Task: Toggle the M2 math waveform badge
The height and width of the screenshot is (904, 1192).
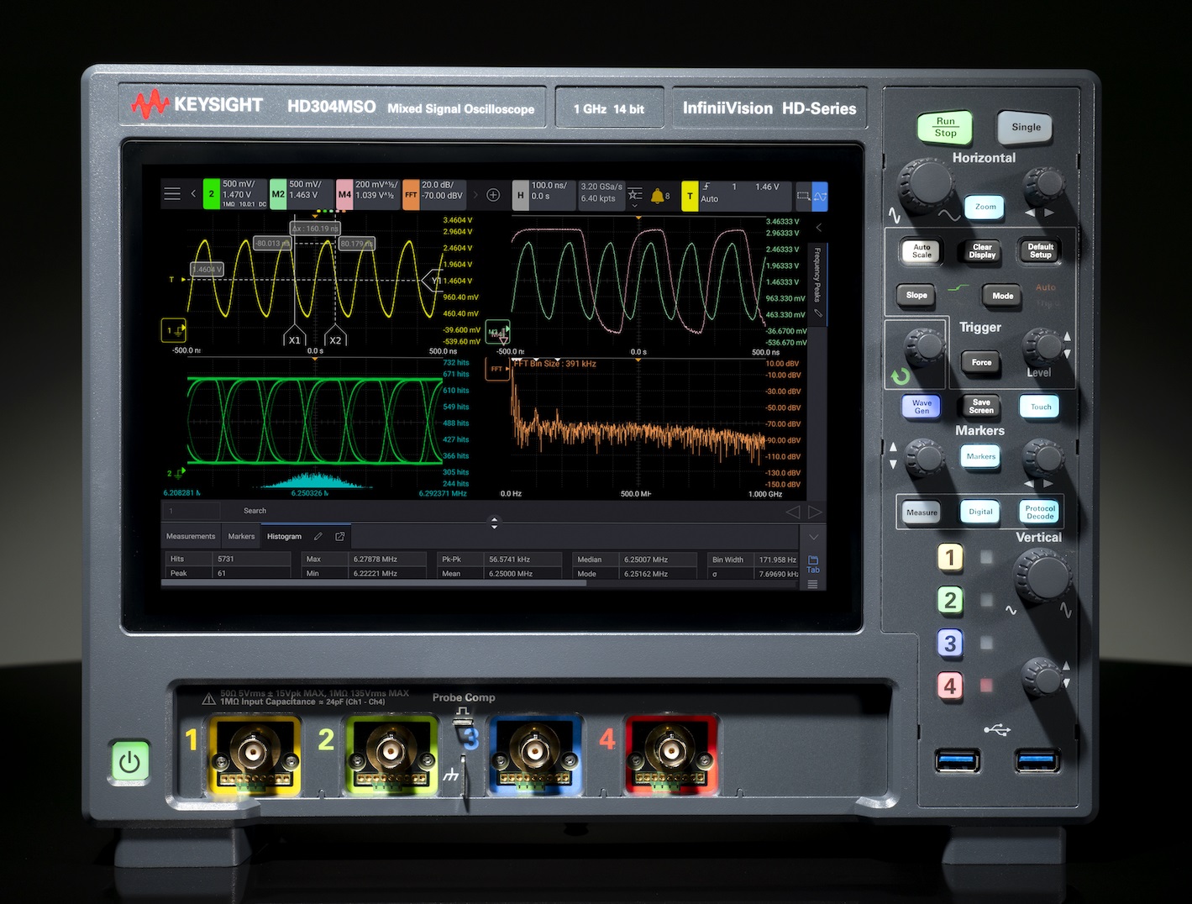Action: [278, 194]
